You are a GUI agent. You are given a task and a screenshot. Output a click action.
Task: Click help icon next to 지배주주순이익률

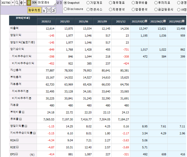tap(34, 133)
